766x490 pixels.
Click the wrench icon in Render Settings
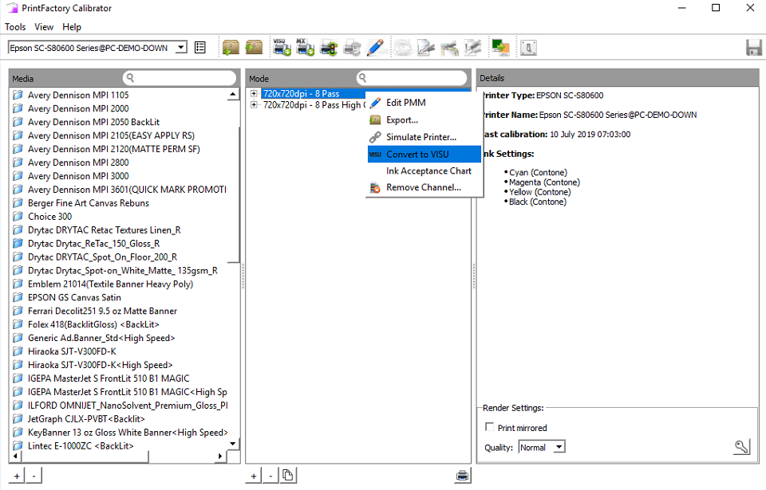741,446
